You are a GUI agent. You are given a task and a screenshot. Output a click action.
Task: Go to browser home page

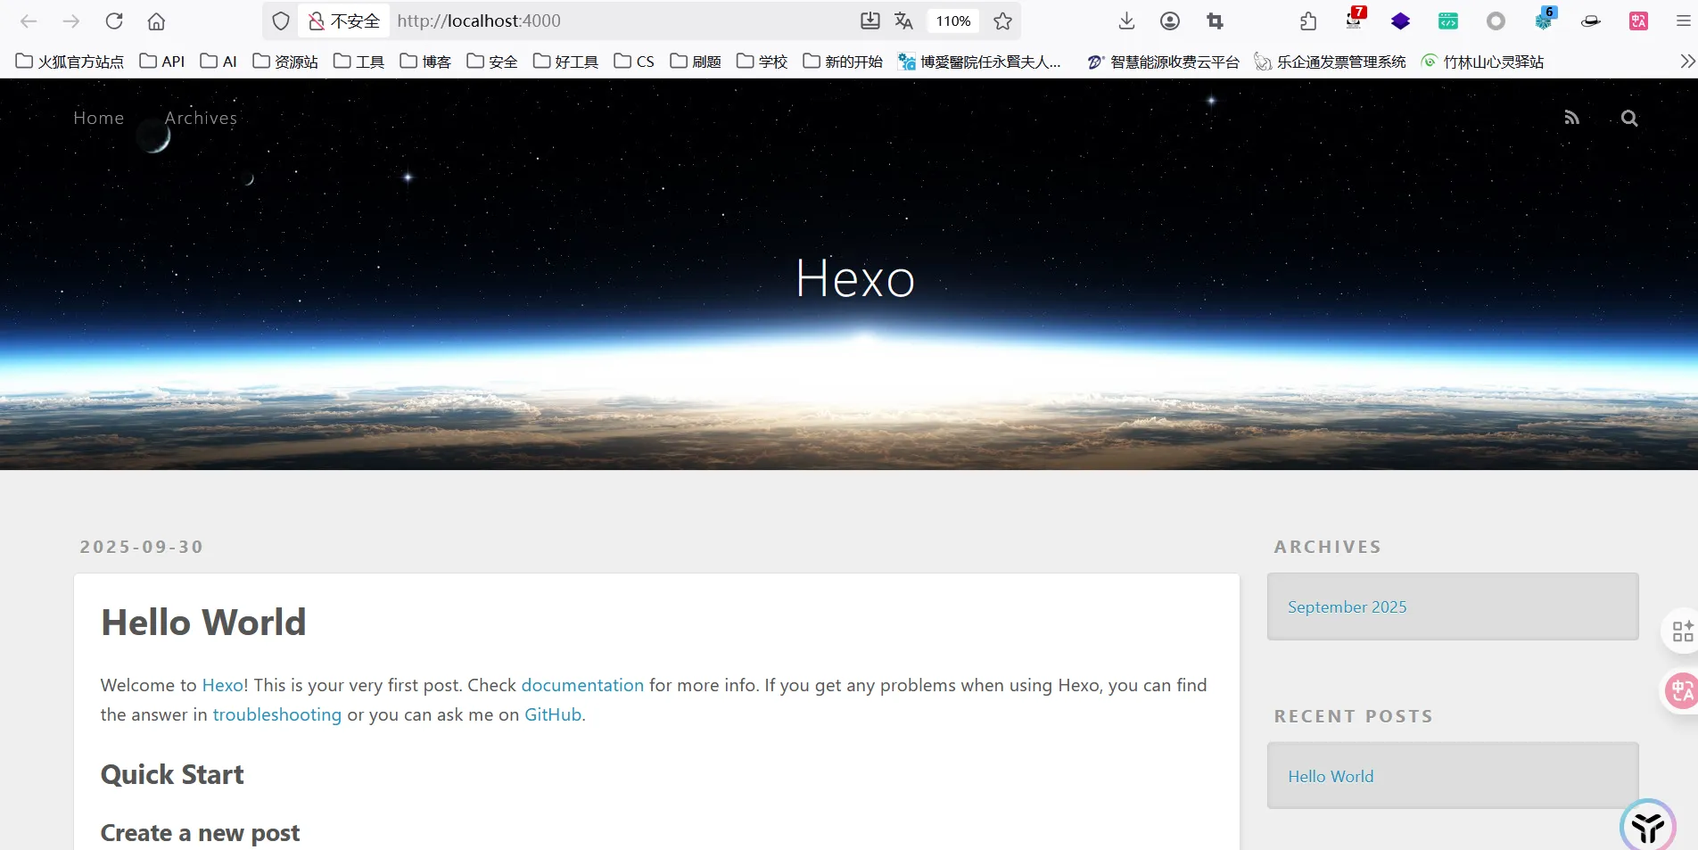click(156, 21)
